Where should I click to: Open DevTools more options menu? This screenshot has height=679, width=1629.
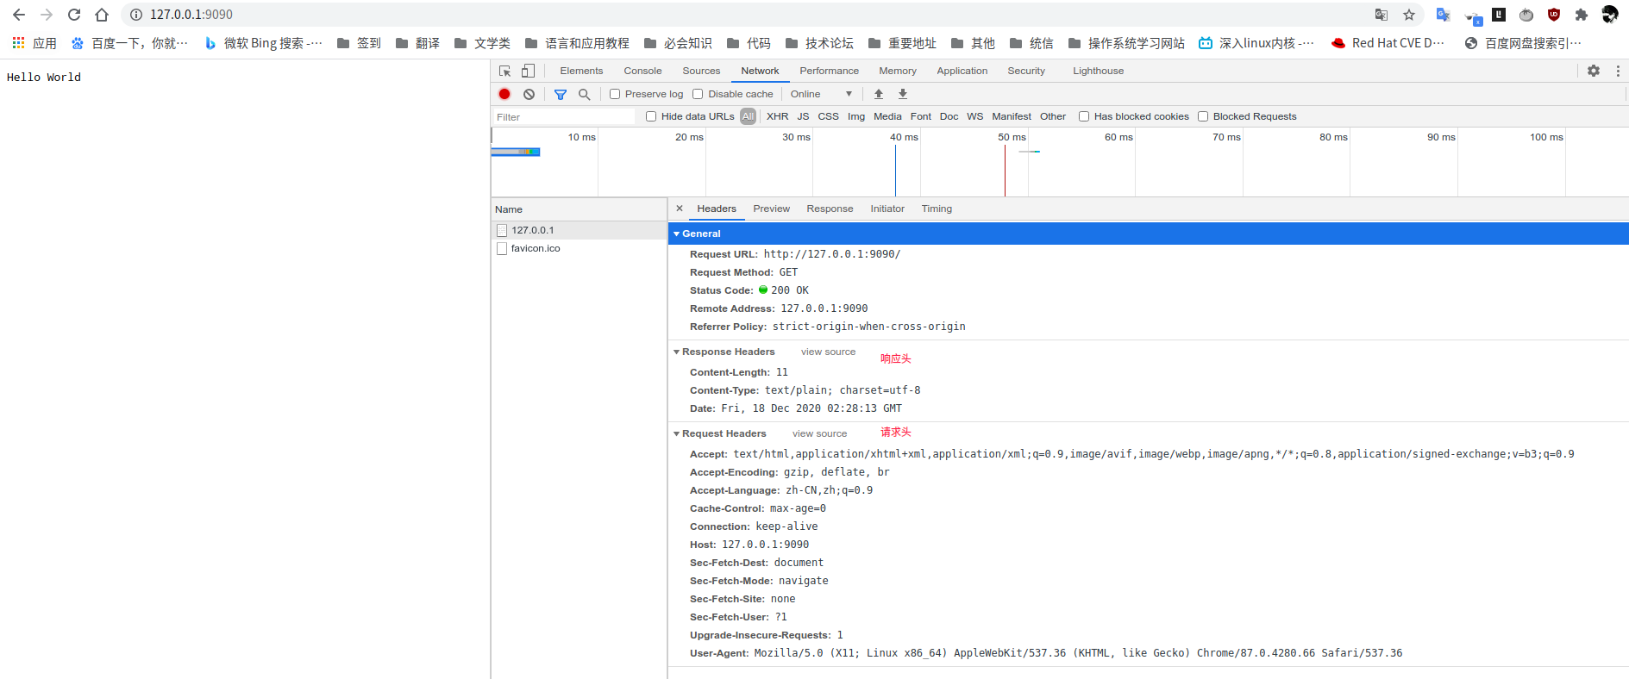1618,71
